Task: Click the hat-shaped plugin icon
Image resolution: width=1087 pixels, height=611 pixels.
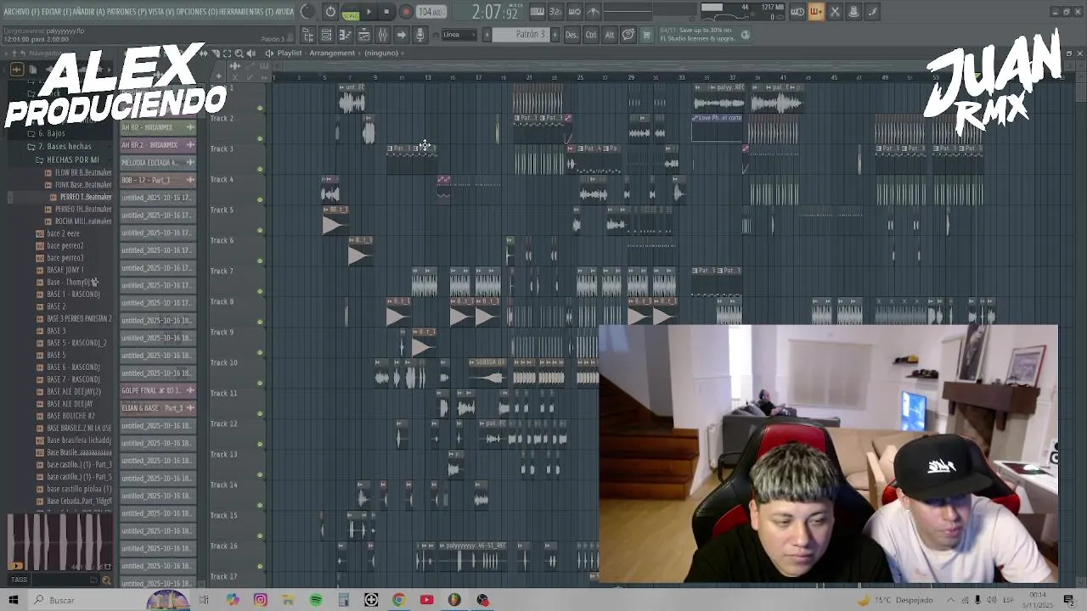Action: pyautogui.click(x=853, y=12)
